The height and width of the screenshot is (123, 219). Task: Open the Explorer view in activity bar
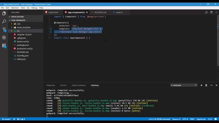coord(4,13)
